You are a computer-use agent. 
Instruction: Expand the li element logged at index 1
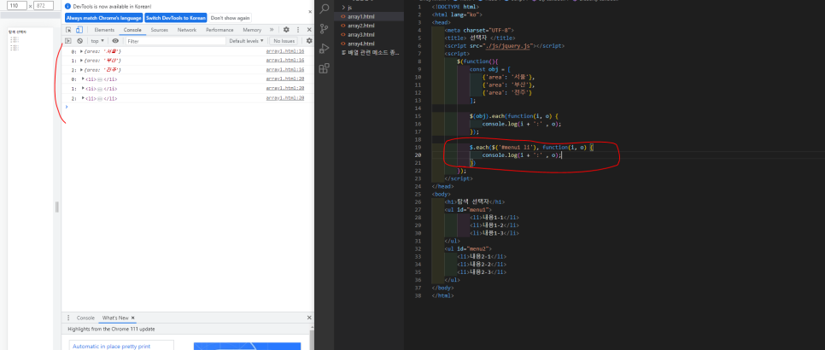tap(83, 88)
